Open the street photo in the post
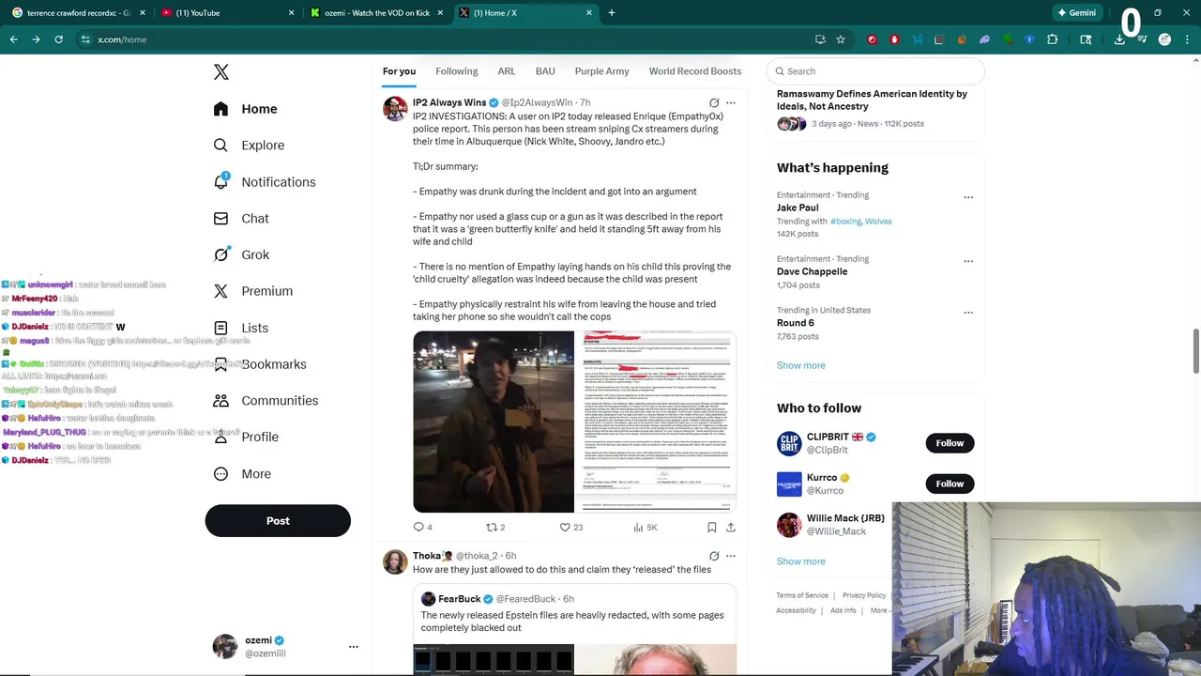This screenshot has height=676, width=1201. [x=494, y=422]
